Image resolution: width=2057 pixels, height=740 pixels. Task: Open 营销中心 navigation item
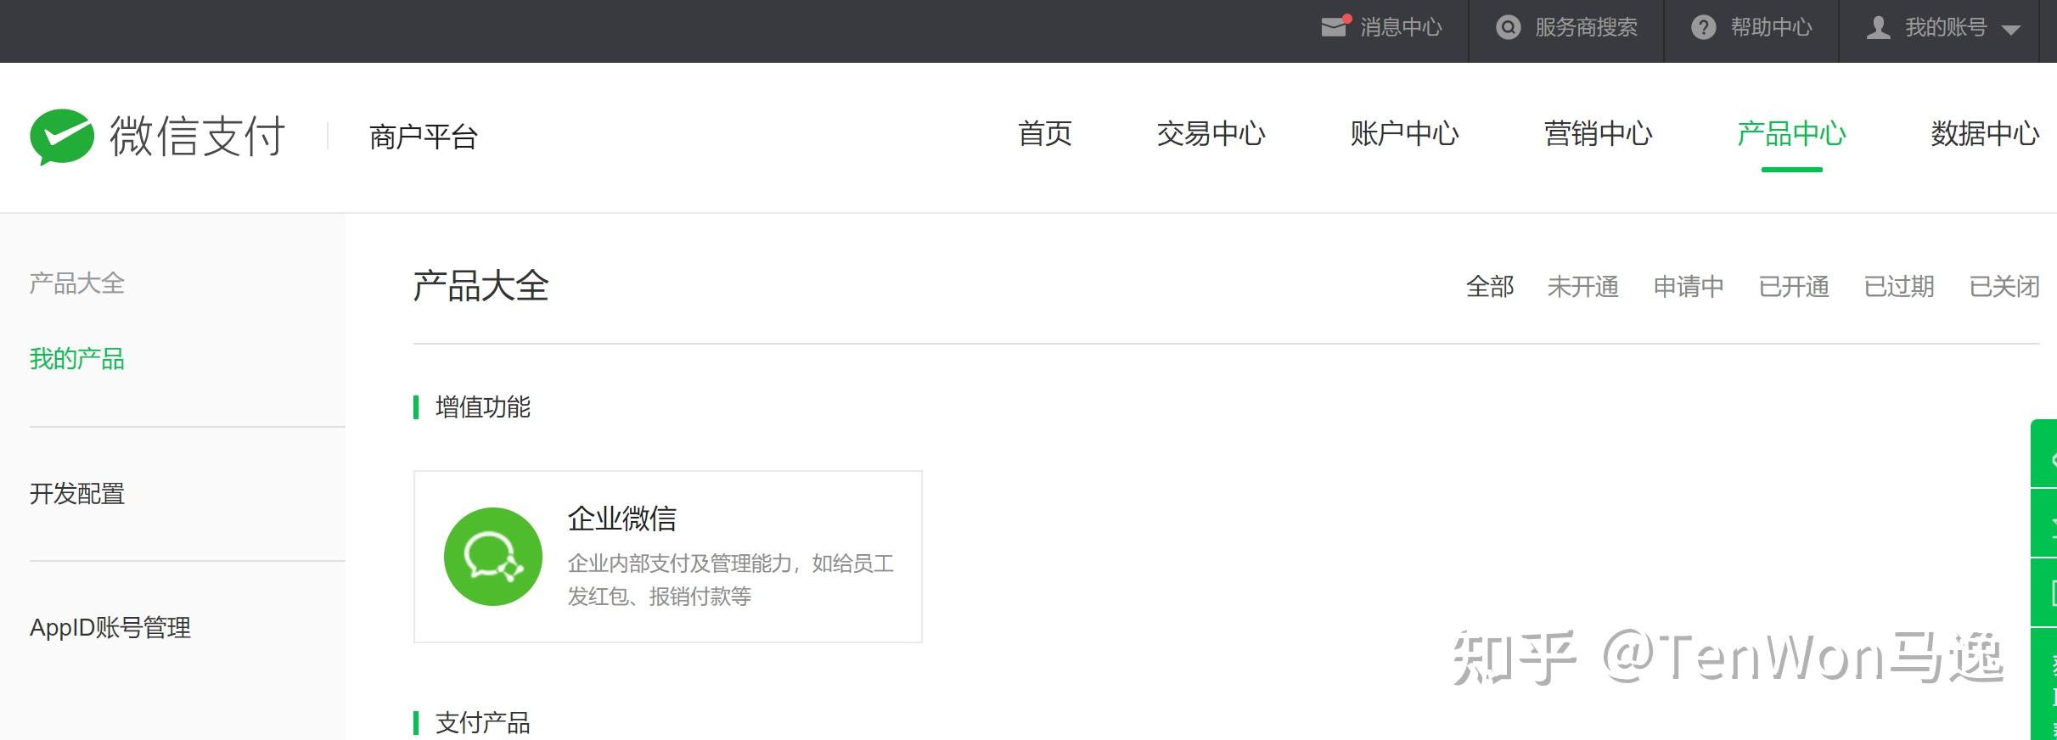(1598, 134)
